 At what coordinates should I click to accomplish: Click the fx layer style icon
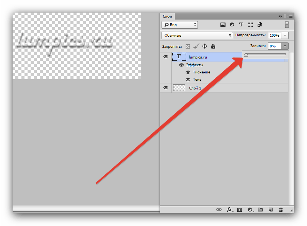coord(230,210)
